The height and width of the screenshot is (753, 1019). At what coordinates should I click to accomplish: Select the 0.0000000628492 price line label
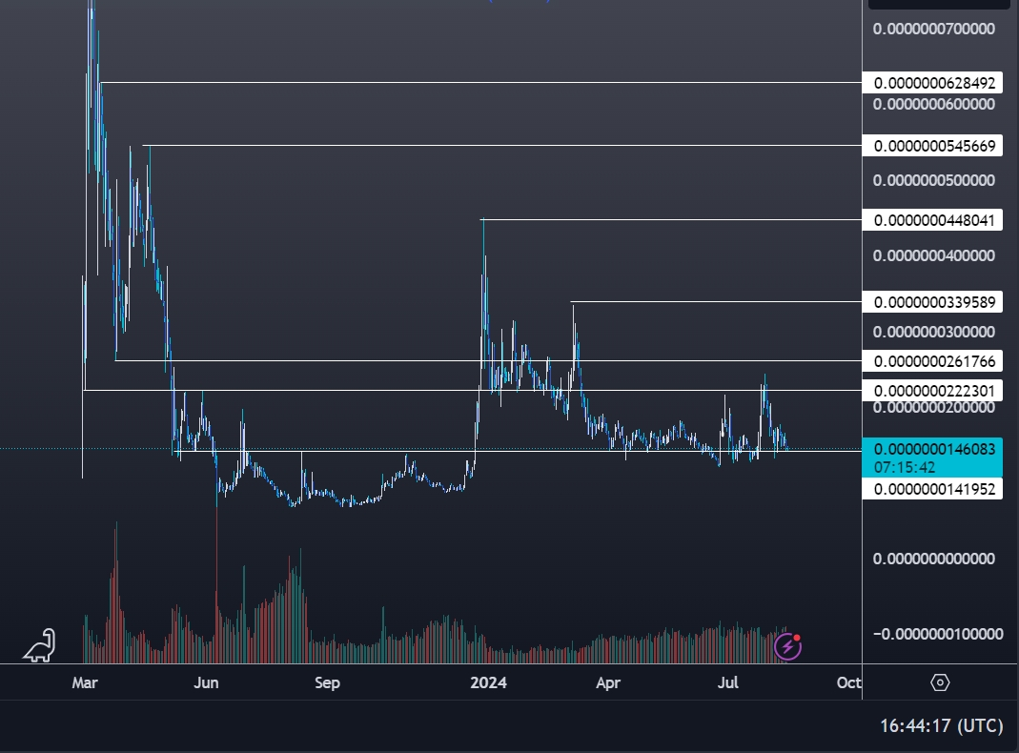tap(932, 83)
